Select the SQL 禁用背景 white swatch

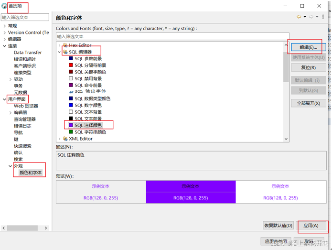pyautogui.click(x=71, y=78)
